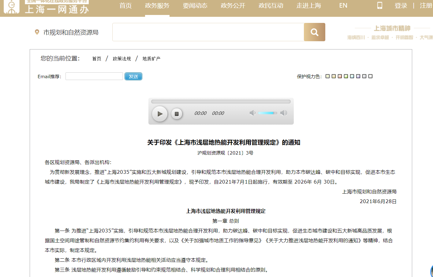The image size is (433, 277).
Task: Mute the audio player volume
Action: coord(252,113)
